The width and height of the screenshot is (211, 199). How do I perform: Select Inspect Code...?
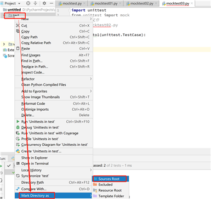54,72
